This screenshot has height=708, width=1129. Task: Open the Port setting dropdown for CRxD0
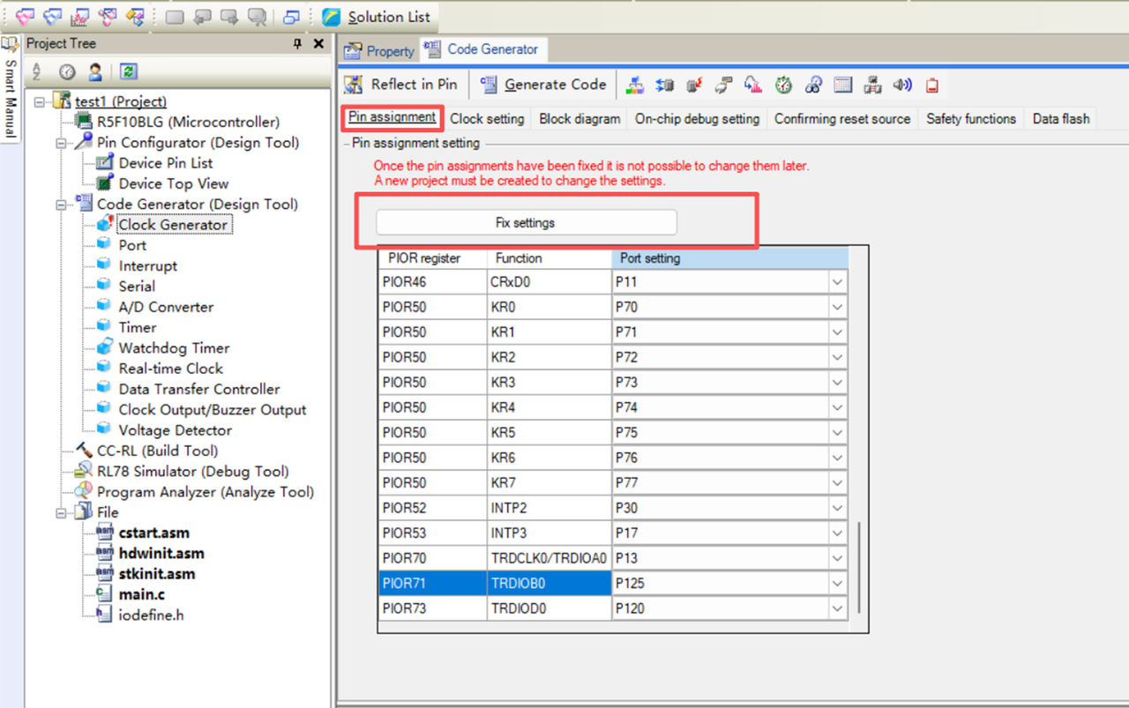pos(837,282)
